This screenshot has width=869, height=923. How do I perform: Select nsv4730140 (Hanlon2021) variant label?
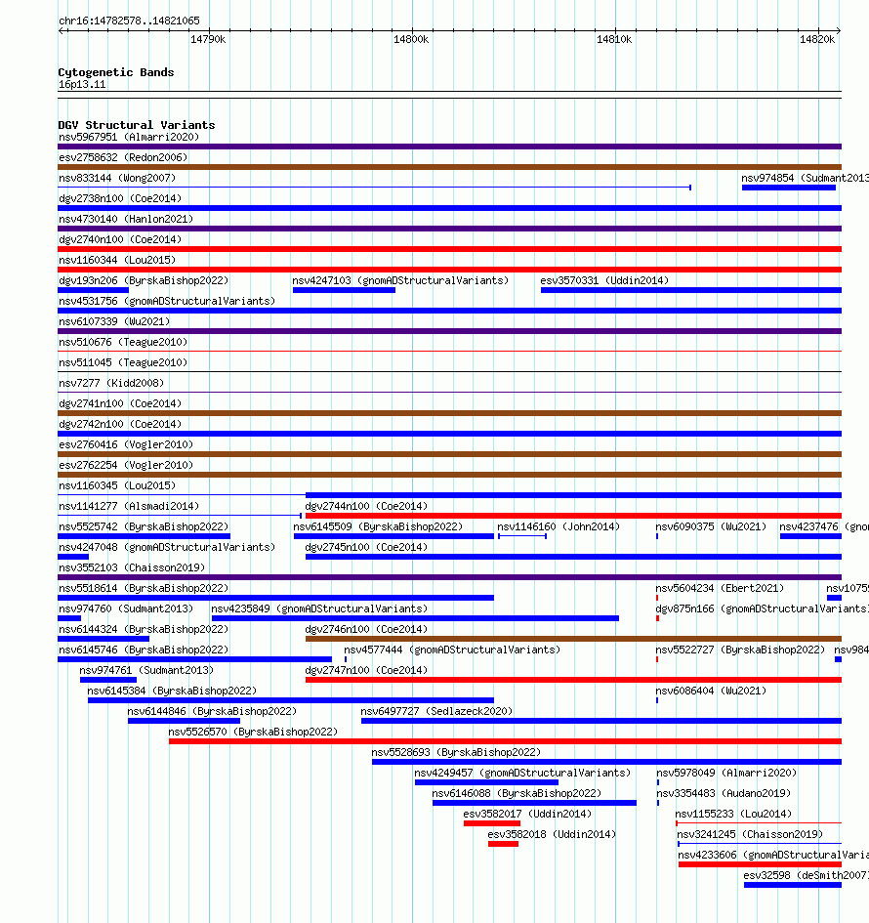click(x=126, y=219)
